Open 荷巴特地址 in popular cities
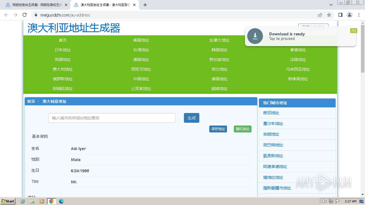The image size is (365, 205). 273,145
